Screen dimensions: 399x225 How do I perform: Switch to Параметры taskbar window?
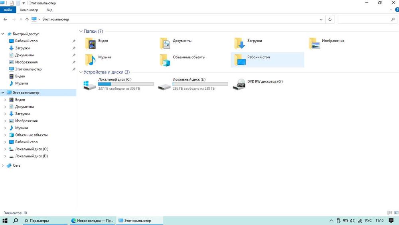point(45,221)
